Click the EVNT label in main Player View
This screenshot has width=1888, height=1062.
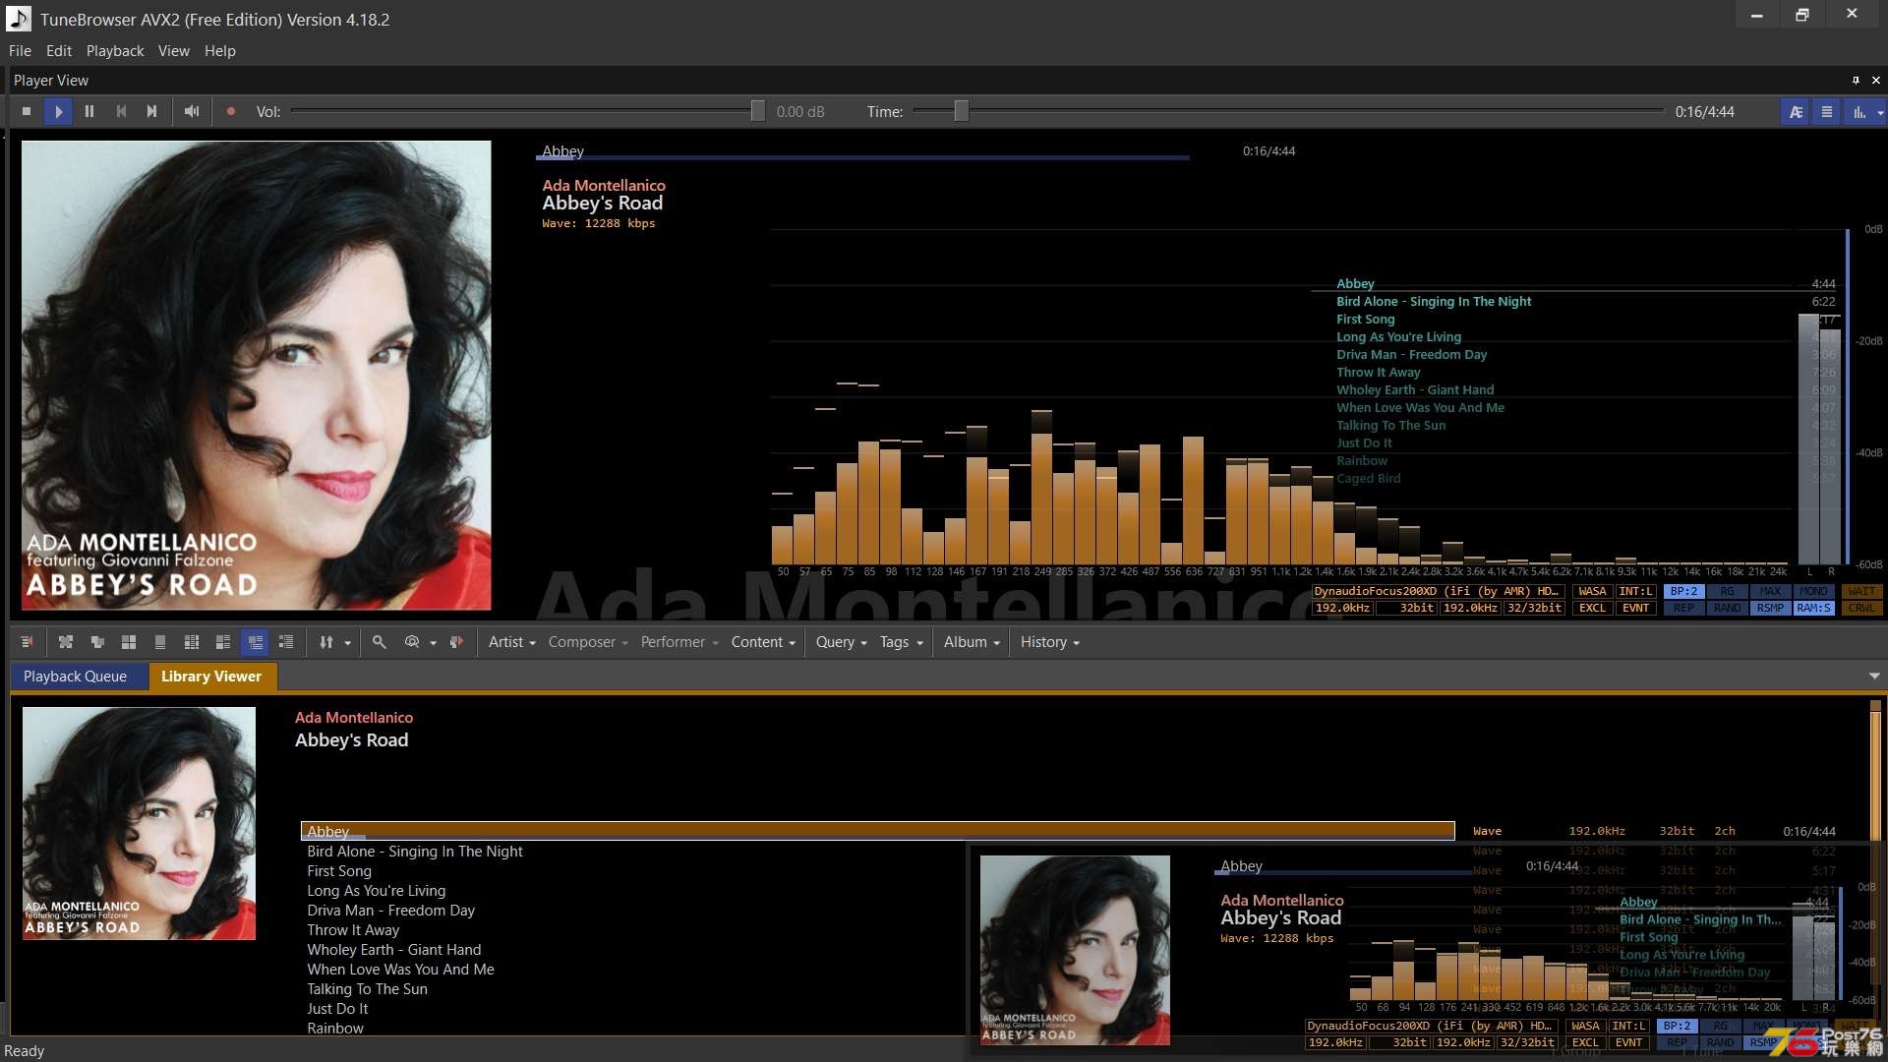coord(1635,609)
